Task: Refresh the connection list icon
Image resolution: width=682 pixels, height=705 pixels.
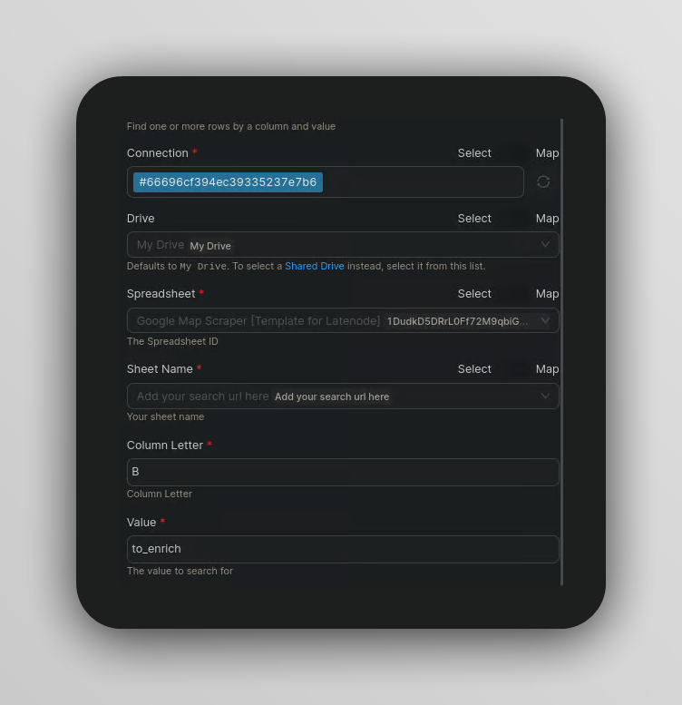Action: (x=543, y=181)
